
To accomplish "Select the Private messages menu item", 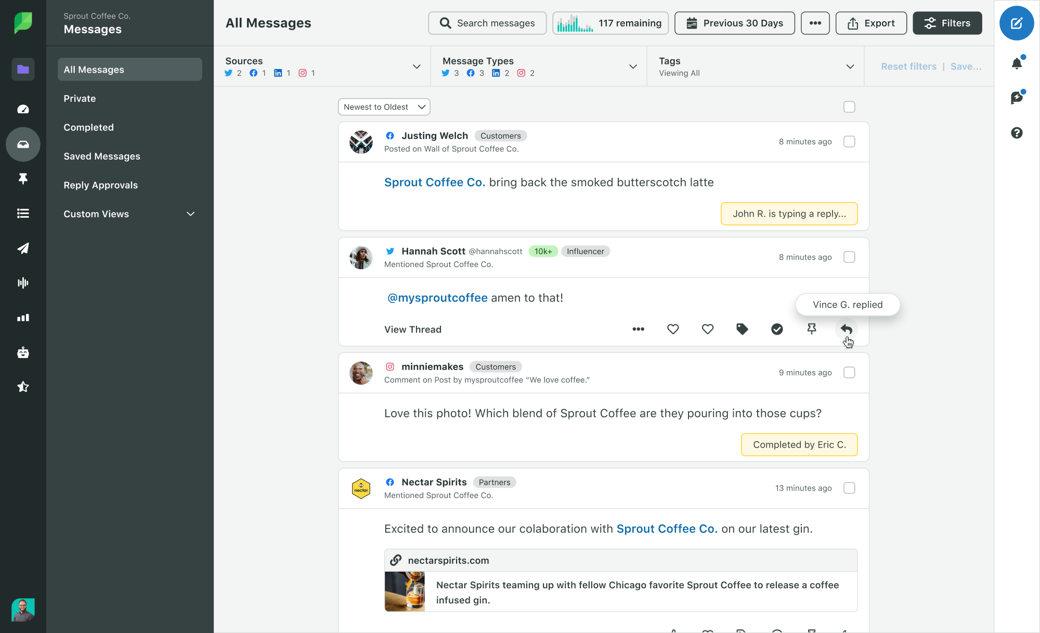I will [79, 98].
